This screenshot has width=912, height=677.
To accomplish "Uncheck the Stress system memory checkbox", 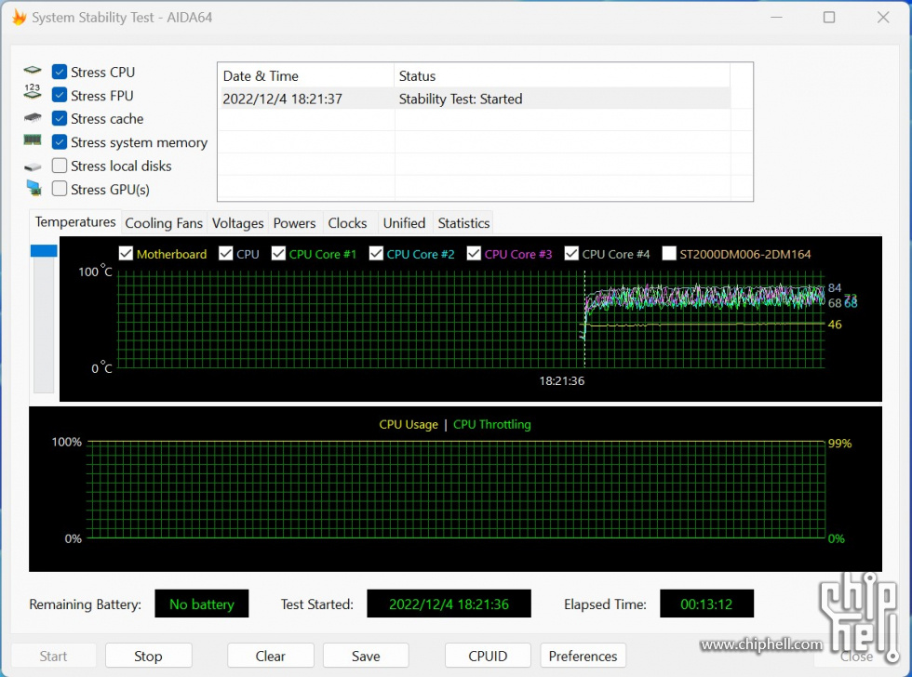I will point(60,141).
